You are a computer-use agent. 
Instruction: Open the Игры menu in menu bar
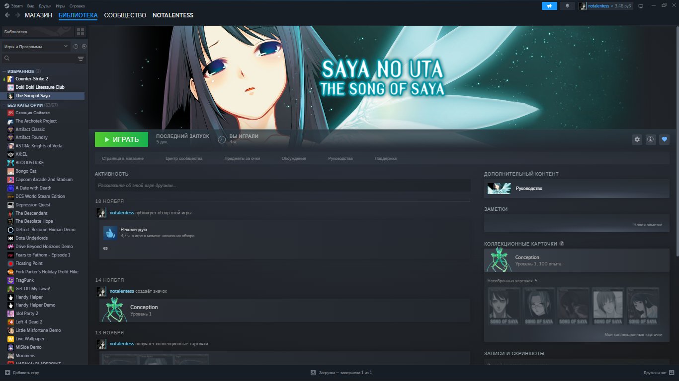(60, 6)
